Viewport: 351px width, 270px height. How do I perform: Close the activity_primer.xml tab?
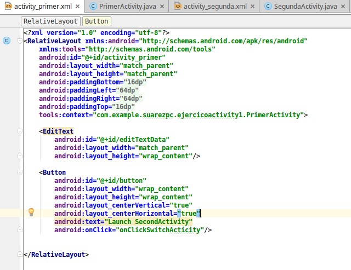76,7
